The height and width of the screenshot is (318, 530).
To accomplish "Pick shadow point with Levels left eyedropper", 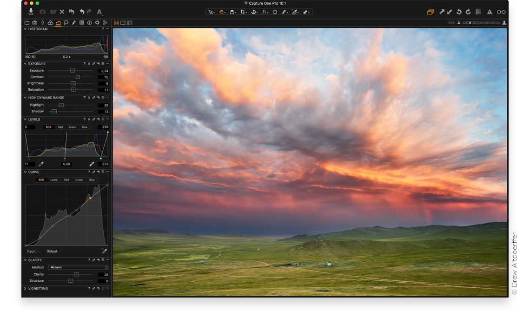I will click(41, 164).
